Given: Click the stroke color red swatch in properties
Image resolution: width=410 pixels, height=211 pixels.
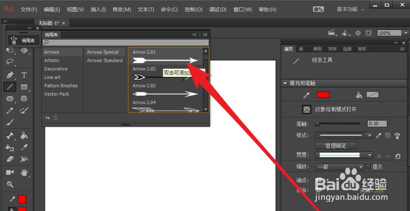Looking at the screenshot, I should click(323, 95).
